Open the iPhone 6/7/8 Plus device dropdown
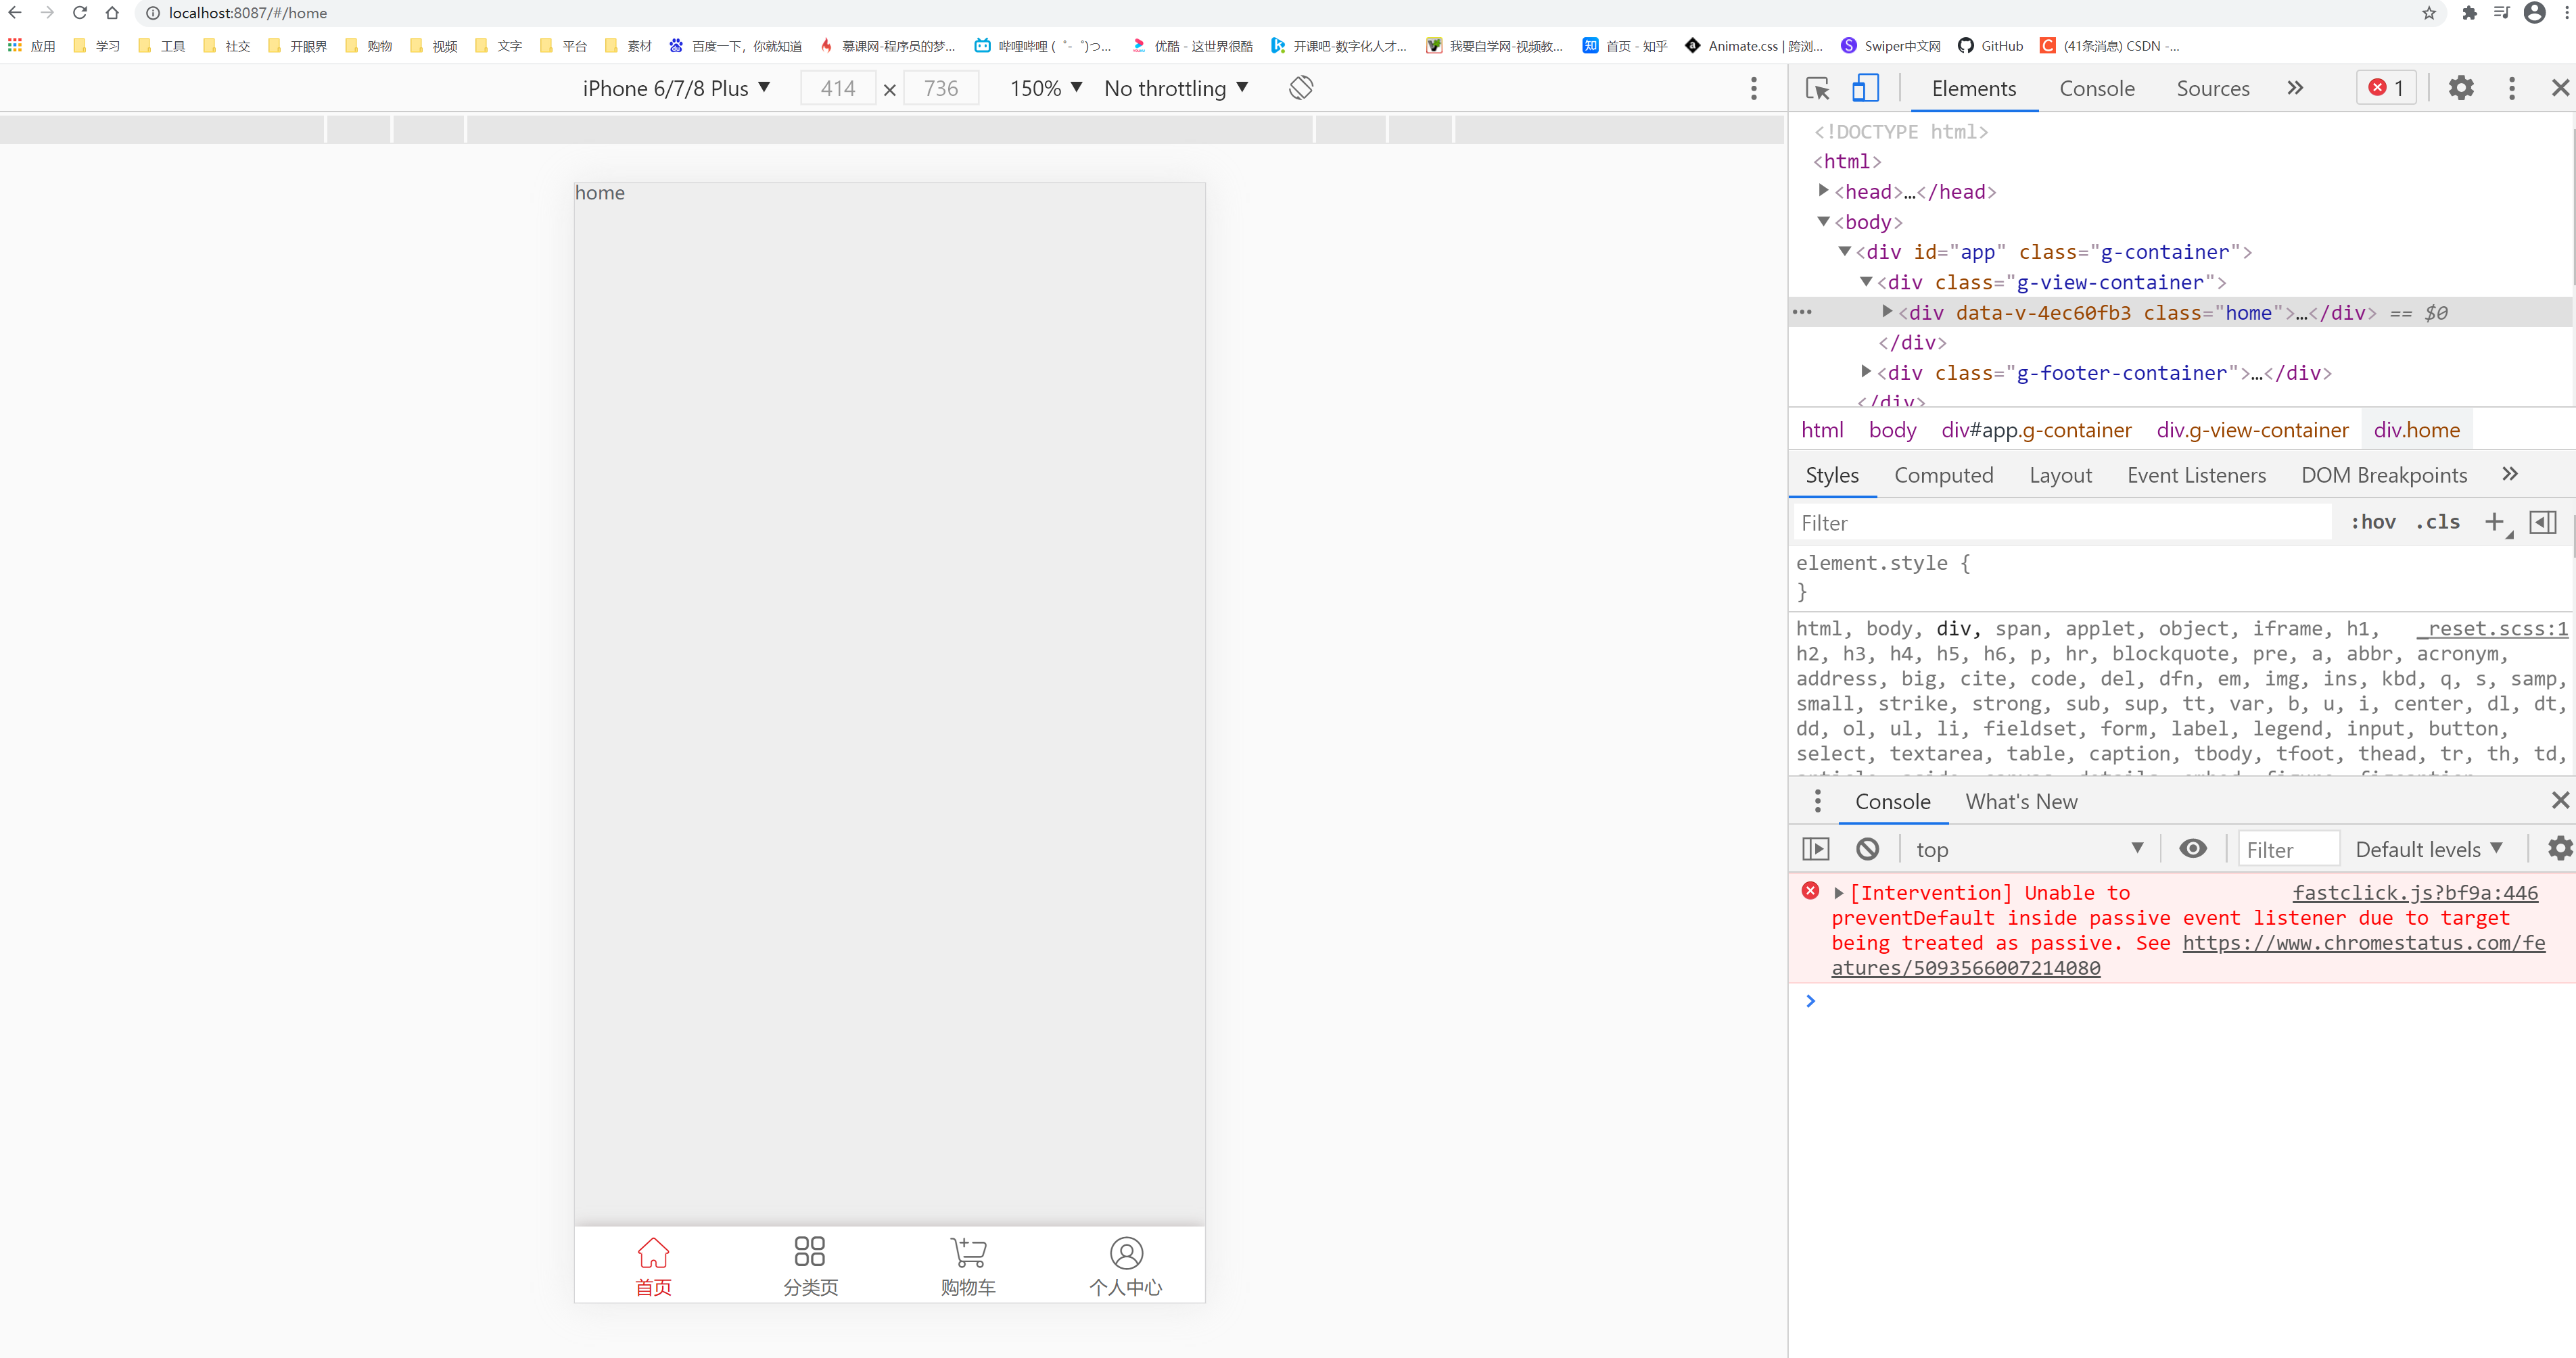 (x=676, y=88)
